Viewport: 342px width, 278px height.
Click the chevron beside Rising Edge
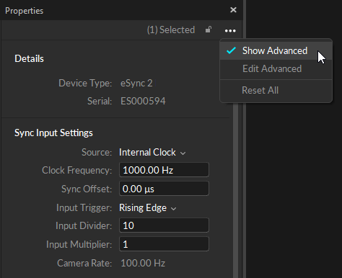click(174, 209)
